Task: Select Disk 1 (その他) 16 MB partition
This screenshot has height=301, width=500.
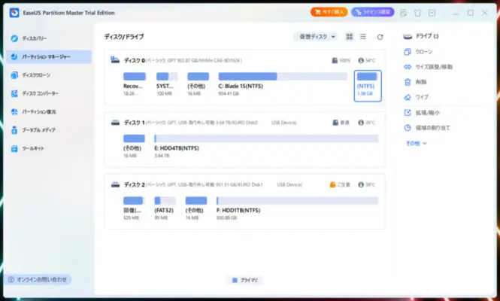Action: [x=134, y=146]
